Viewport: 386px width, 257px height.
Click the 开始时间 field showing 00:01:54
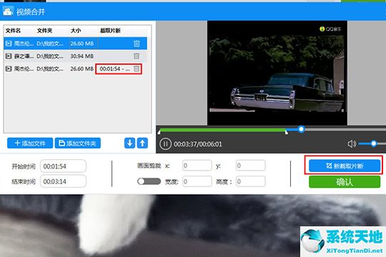pos(64,166)
